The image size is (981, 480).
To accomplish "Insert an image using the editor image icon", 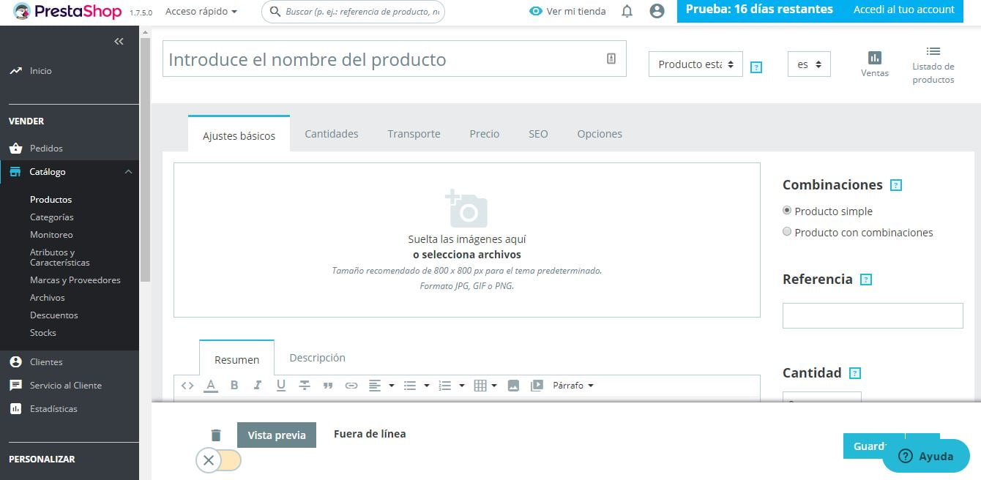I will pos(514,385).
